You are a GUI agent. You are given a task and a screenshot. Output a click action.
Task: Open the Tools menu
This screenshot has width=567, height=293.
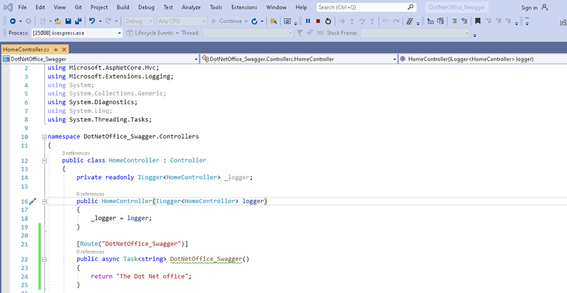pos(216,7)
